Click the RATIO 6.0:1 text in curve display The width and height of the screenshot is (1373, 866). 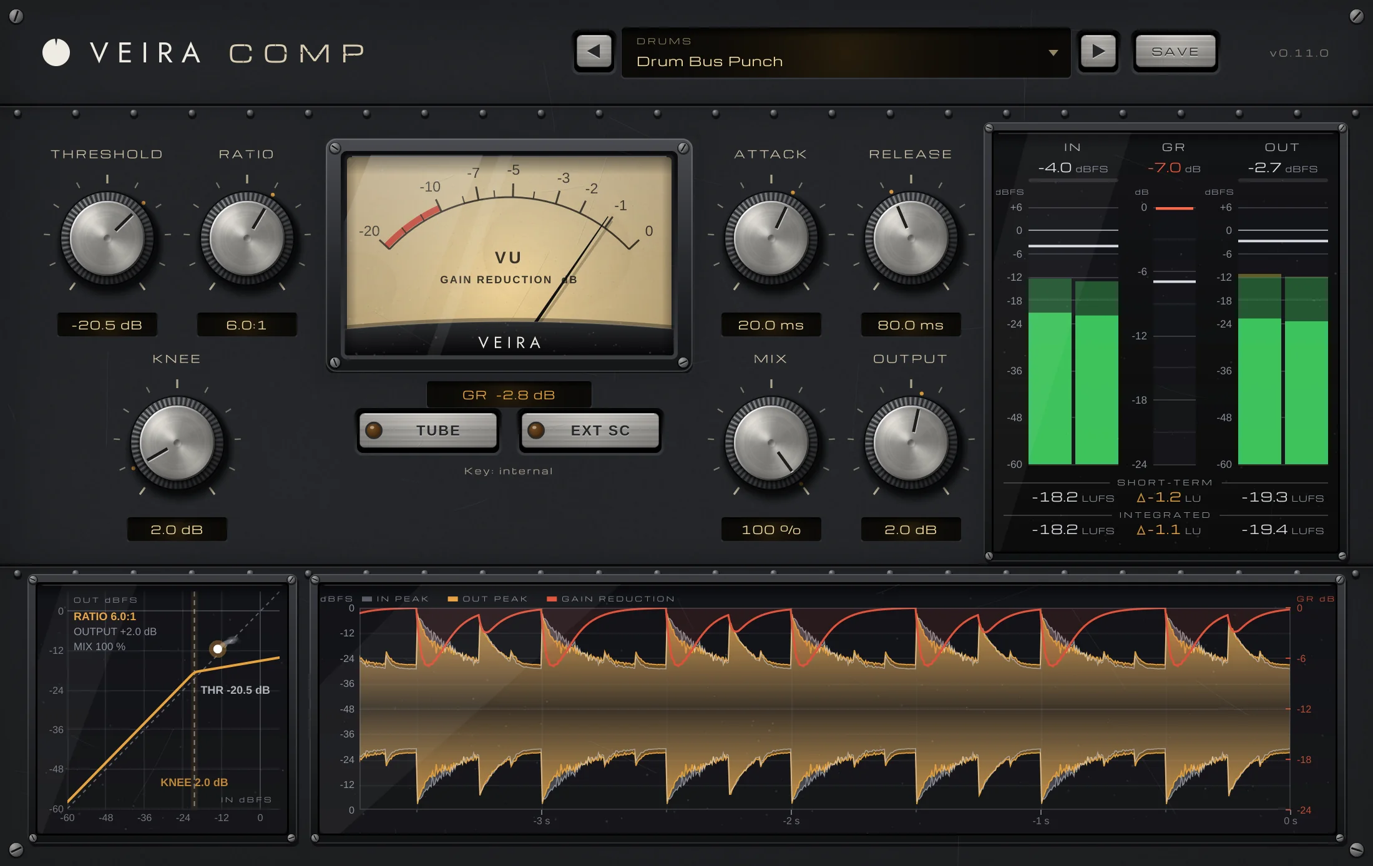105,616
